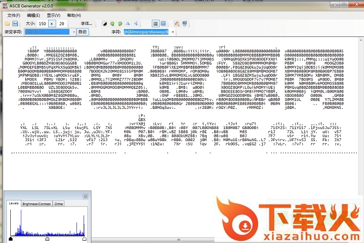Viewport: 364px width, 243px height.
Task: Switch to the Brightness/Contrast tab
Action: click(x=37, y=204)
